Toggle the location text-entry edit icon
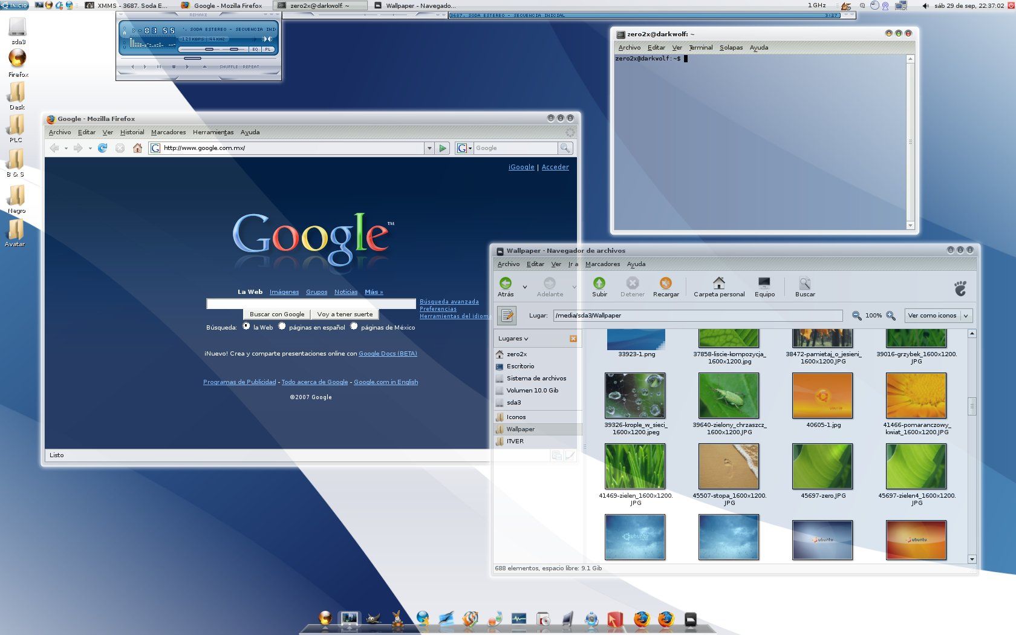Screen dimensions: 1016x635 [x=507, y=316]
